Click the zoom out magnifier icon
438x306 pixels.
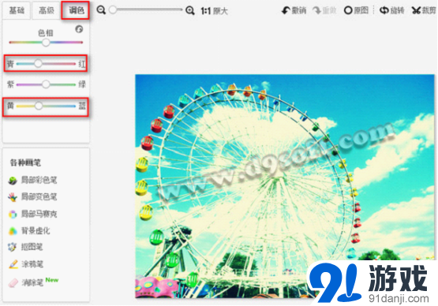pyautogui.click(x=101, y=10)
